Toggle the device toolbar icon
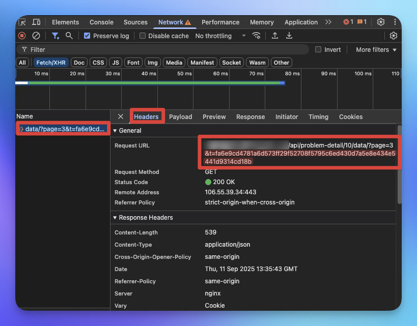The width and height of the screenshot is (417, 326). pyautogui.click(x=36, y=22)
